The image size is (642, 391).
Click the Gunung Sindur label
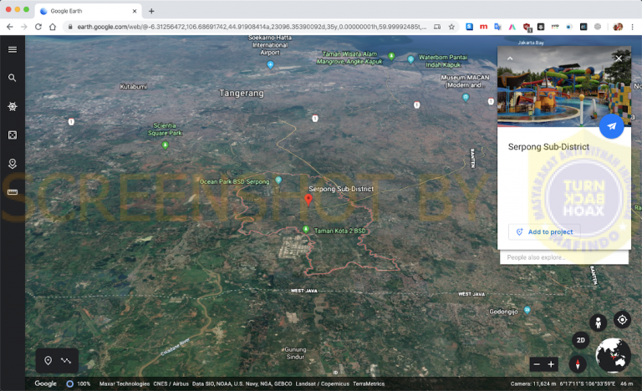[295, 353]
